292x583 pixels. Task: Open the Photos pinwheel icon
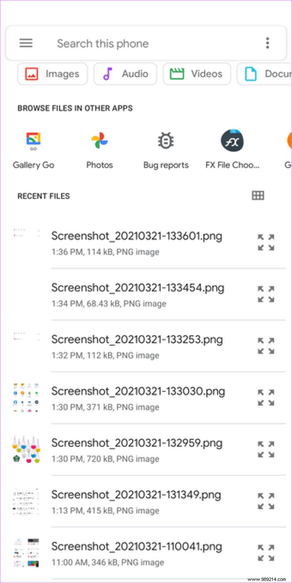pyautogui.click(x=99, y=140)
